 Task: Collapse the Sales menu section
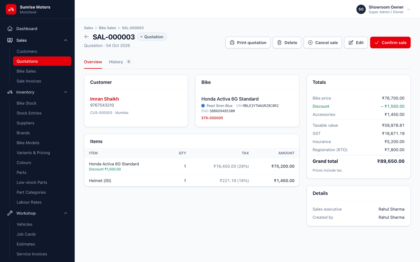[66, 40]
